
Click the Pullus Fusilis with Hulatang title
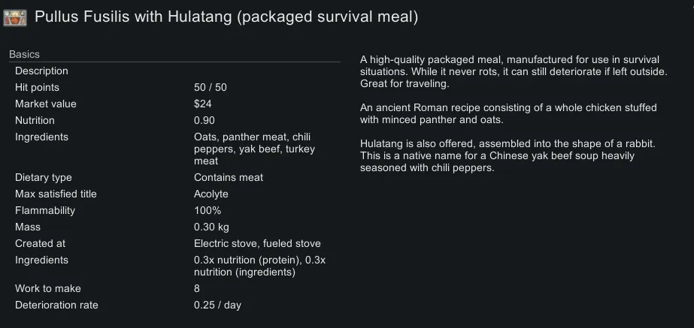pyautogui.click(x=226, y=16)
